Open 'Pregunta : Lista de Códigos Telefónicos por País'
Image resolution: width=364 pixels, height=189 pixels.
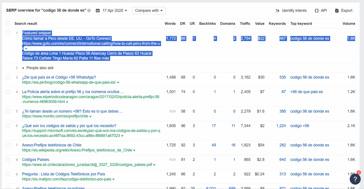click(64, 174)
